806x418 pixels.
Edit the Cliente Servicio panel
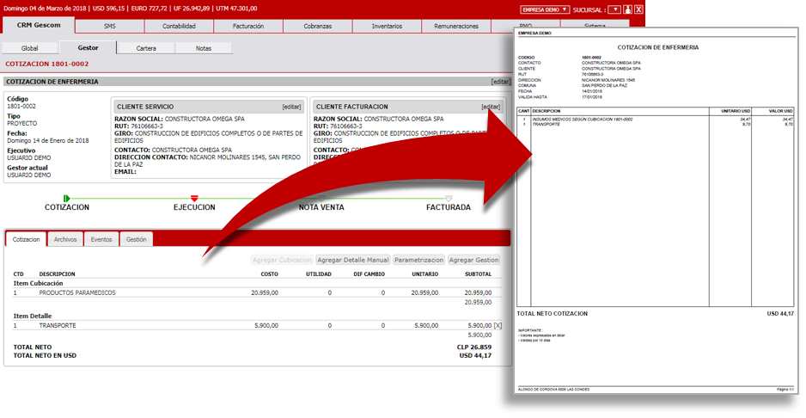click(291, 107)
